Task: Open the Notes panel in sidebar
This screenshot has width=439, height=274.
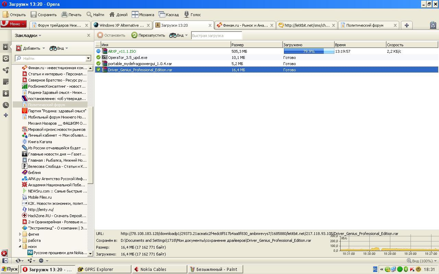Action: pyautogui.click(x=5, y=82)
